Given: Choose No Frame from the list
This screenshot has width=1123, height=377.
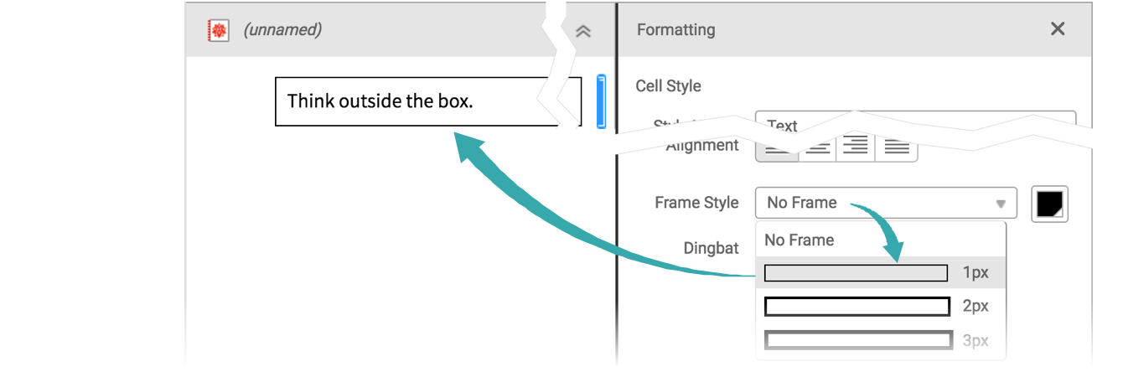Looking at the screenshot, I should click(799, 240).
